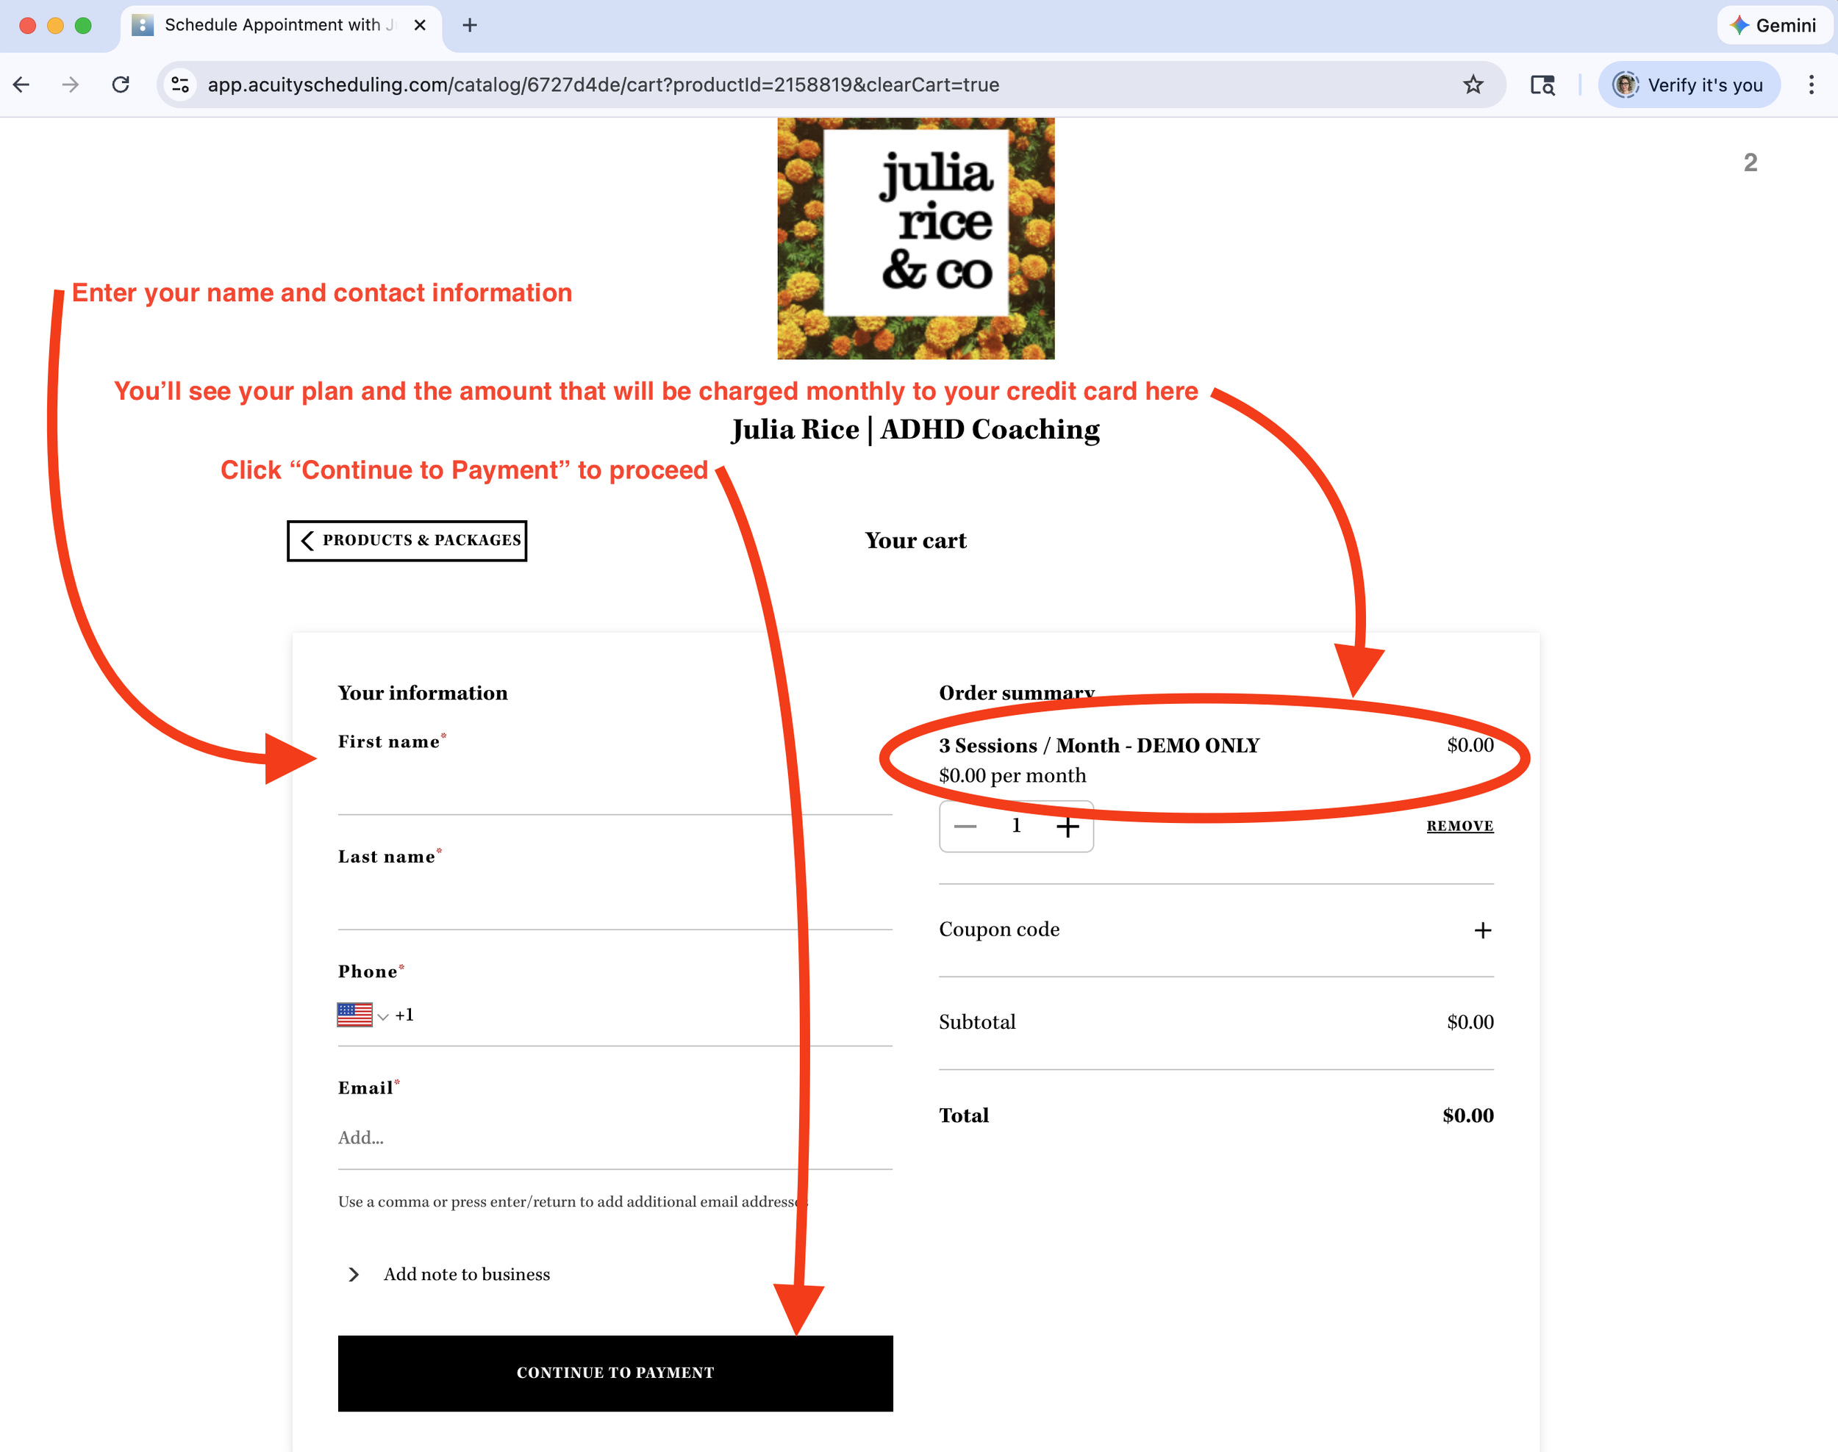
Task: Reload the page with refresh icon
Action: (121, 85)
